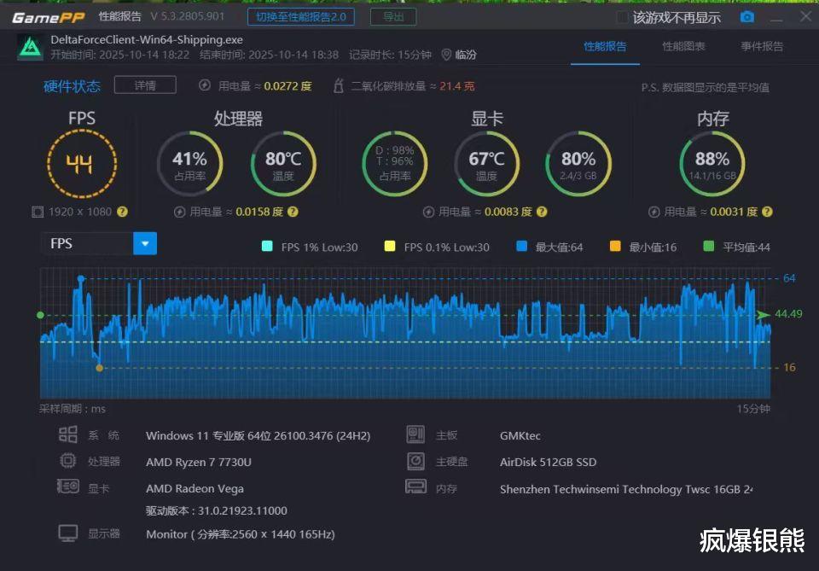Click the 导出 export button
Screen dimensions: 819x571
click(x=393, y=17)
